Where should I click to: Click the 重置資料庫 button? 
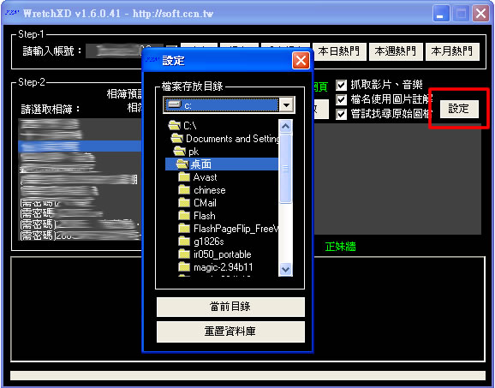pyautogui.click(x=230, y=331)
